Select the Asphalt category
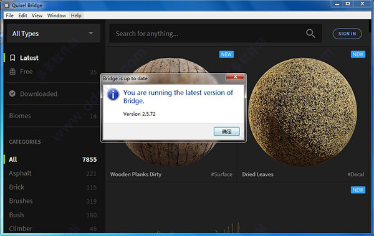 (x=52, y=173)
